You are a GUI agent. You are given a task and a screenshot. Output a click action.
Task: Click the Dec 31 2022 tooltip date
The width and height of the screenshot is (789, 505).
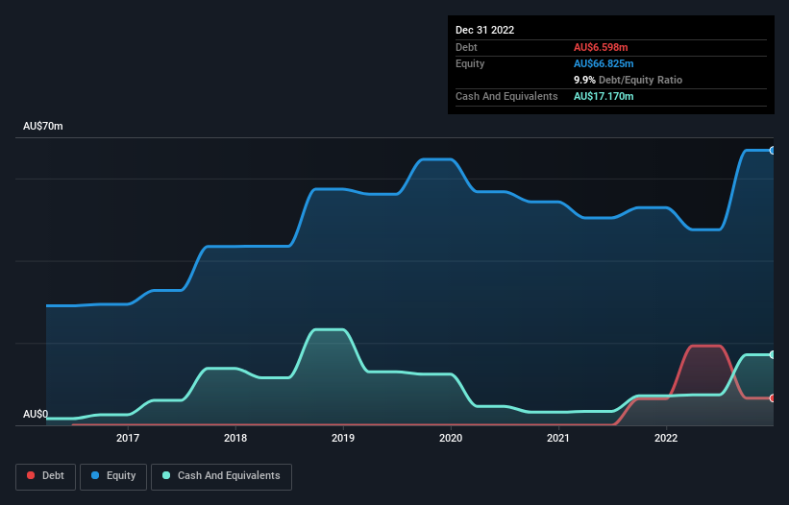point(485,30)
